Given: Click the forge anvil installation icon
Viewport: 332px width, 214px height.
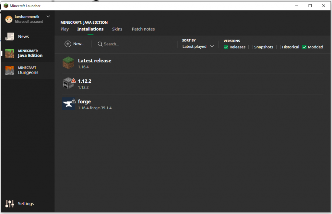Looking at the screenshot, I should (x=68, y=104).
